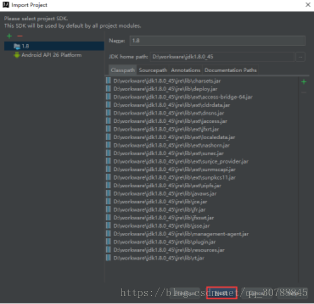Click jar icon beside sunjce_provider.jar
314x304 pixels.
pos(108,161)
